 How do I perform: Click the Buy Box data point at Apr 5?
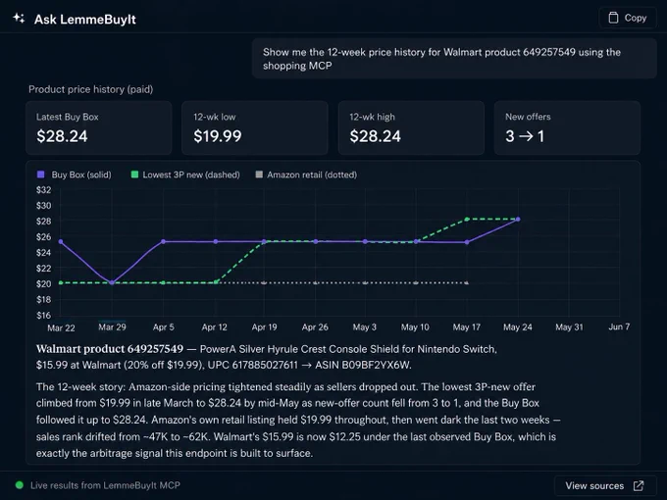click(x=164, y=241)
